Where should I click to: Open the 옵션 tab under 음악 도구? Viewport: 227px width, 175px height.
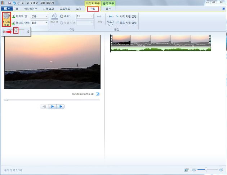point(108,9)
